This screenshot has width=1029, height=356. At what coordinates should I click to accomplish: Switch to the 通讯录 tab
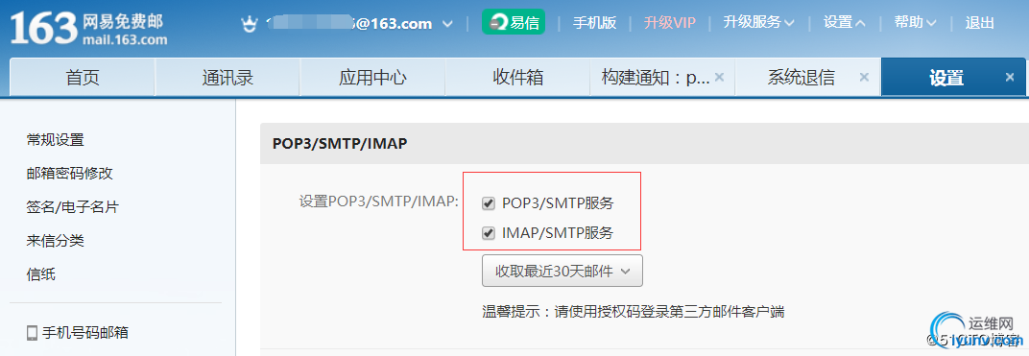(x=227, y=78)
